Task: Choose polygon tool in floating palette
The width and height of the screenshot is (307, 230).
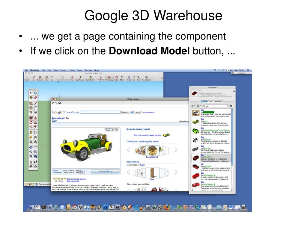Action: click(x=31, y=113)
